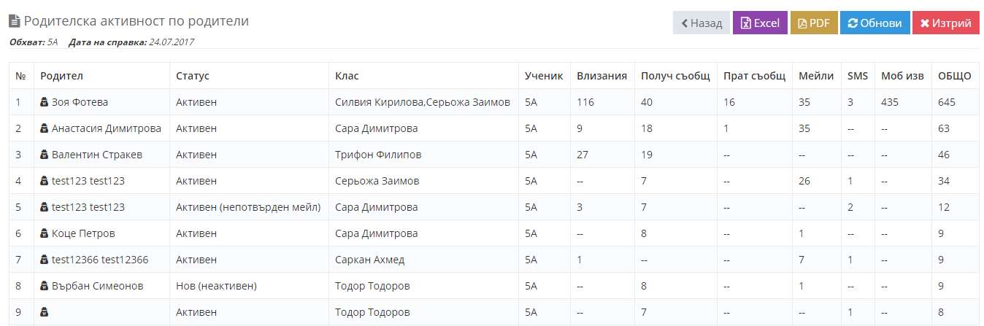Click the parent icon in row 9

(45, 312)
